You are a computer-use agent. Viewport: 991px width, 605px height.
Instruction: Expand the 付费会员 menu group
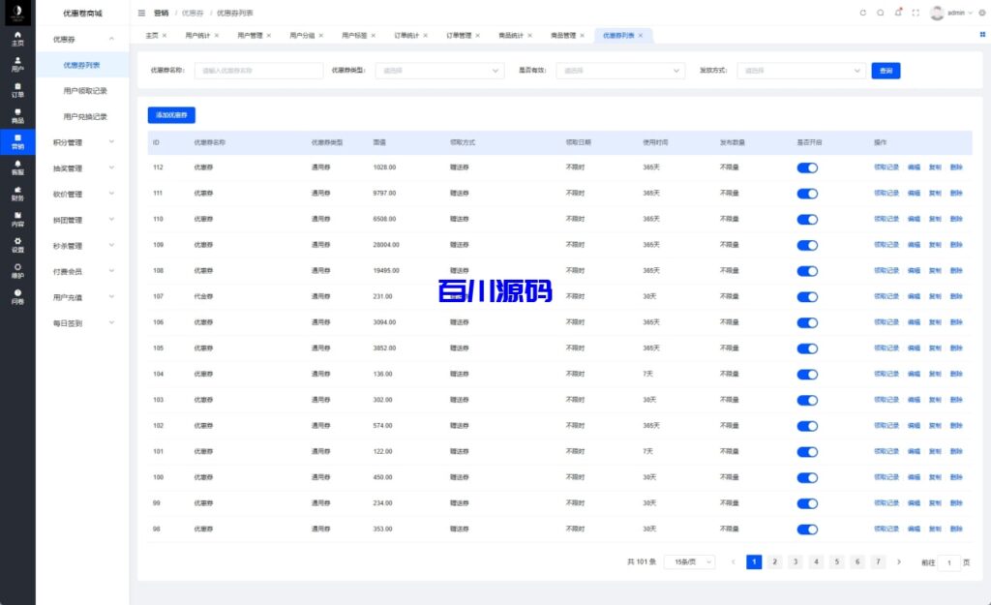(x=82, y=272)
